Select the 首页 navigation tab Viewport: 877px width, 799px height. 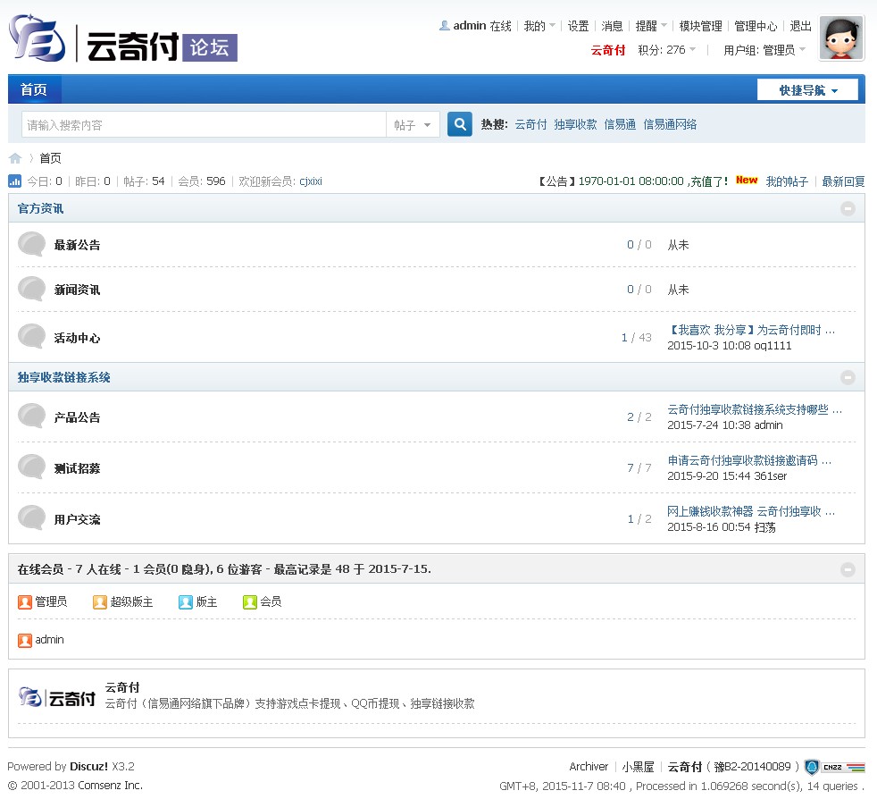point(34,89)
